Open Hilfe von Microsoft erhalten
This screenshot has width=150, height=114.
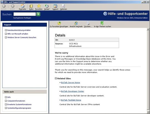pos(18,34)
